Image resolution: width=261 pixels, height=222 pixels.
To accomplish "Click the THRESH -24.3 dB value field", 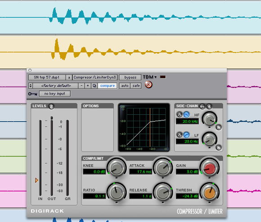I will pyautogui.click(x=187, y=196).
